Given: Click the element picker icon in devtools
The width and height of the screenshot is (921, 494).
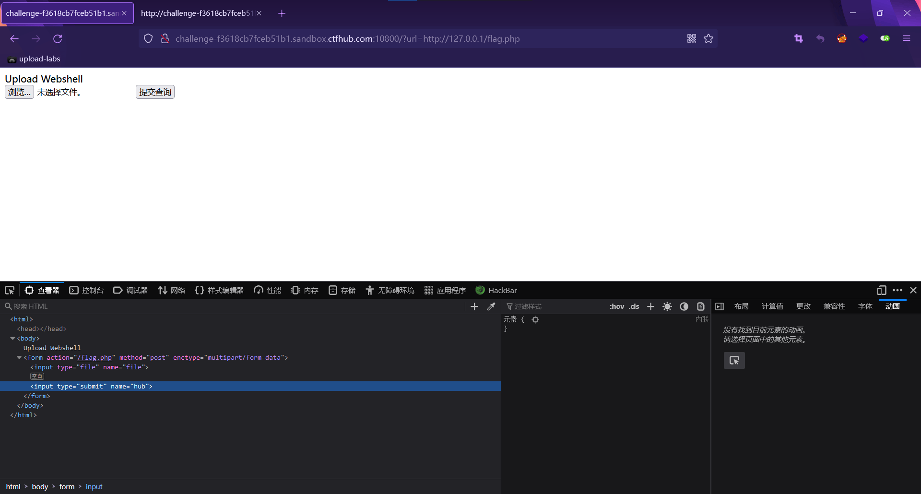Looking at the screenshot, I should tap(10, 290).
